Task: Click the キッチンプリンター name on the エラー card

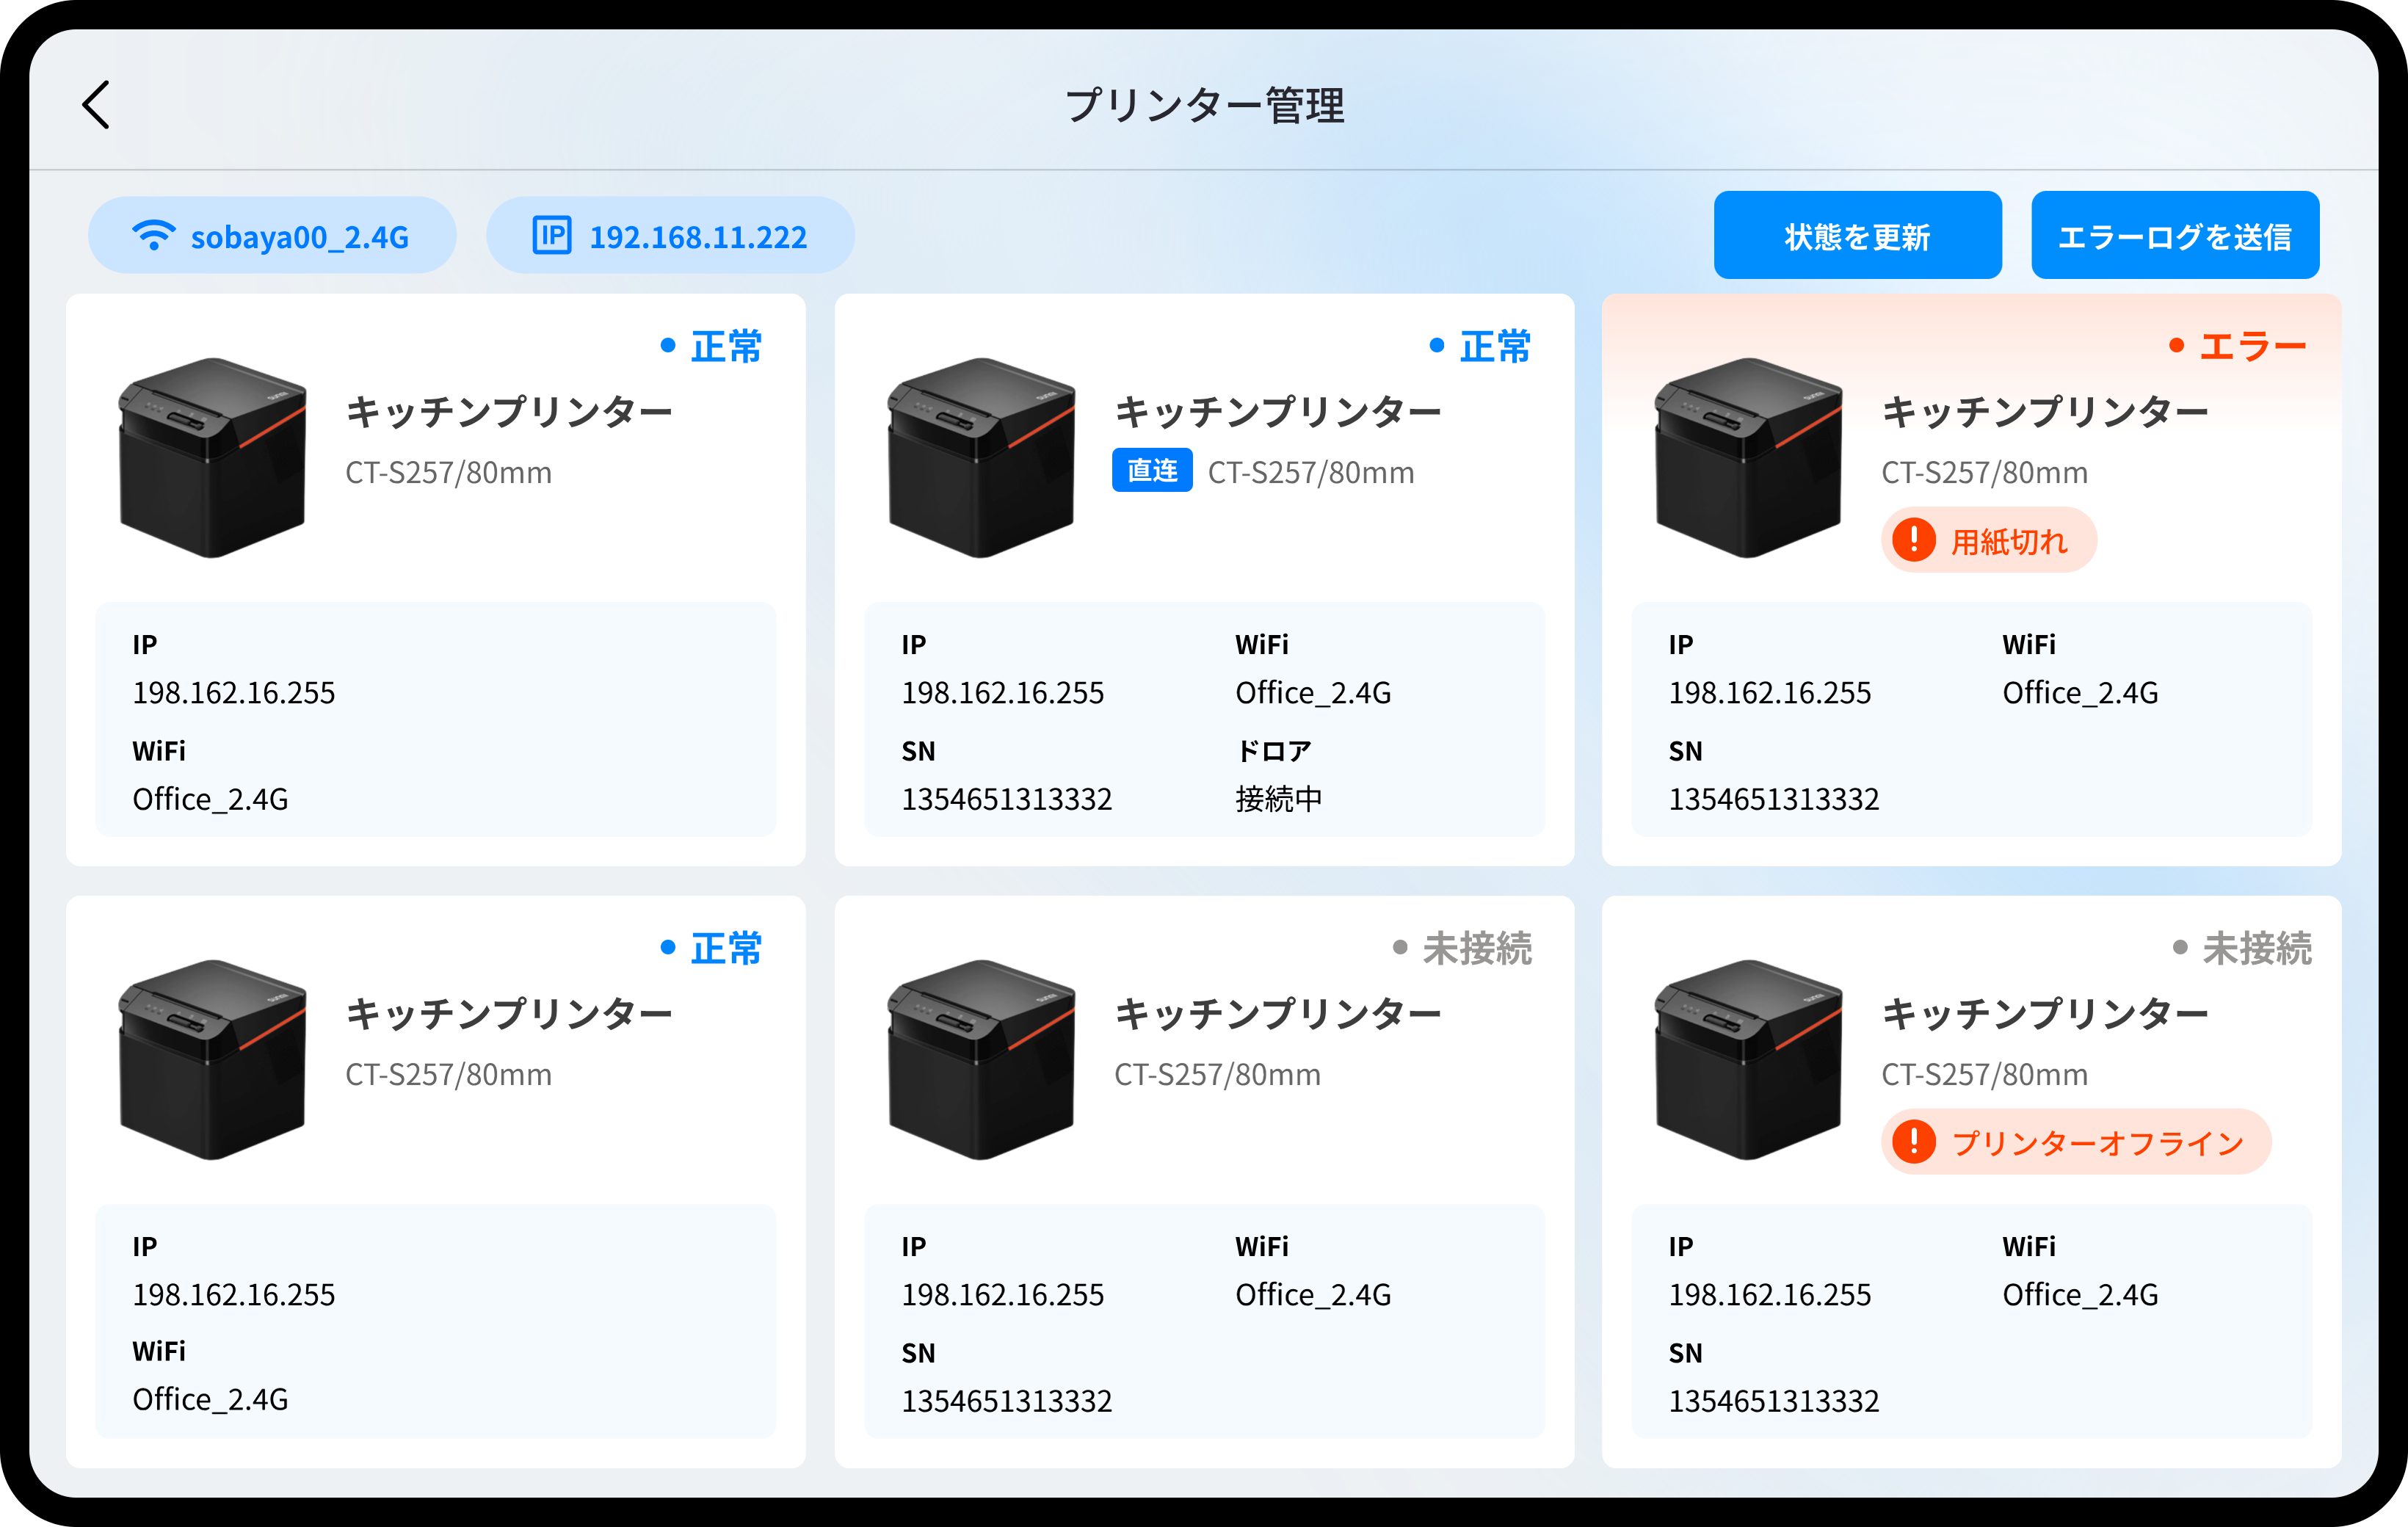Action: (2045, 411)
